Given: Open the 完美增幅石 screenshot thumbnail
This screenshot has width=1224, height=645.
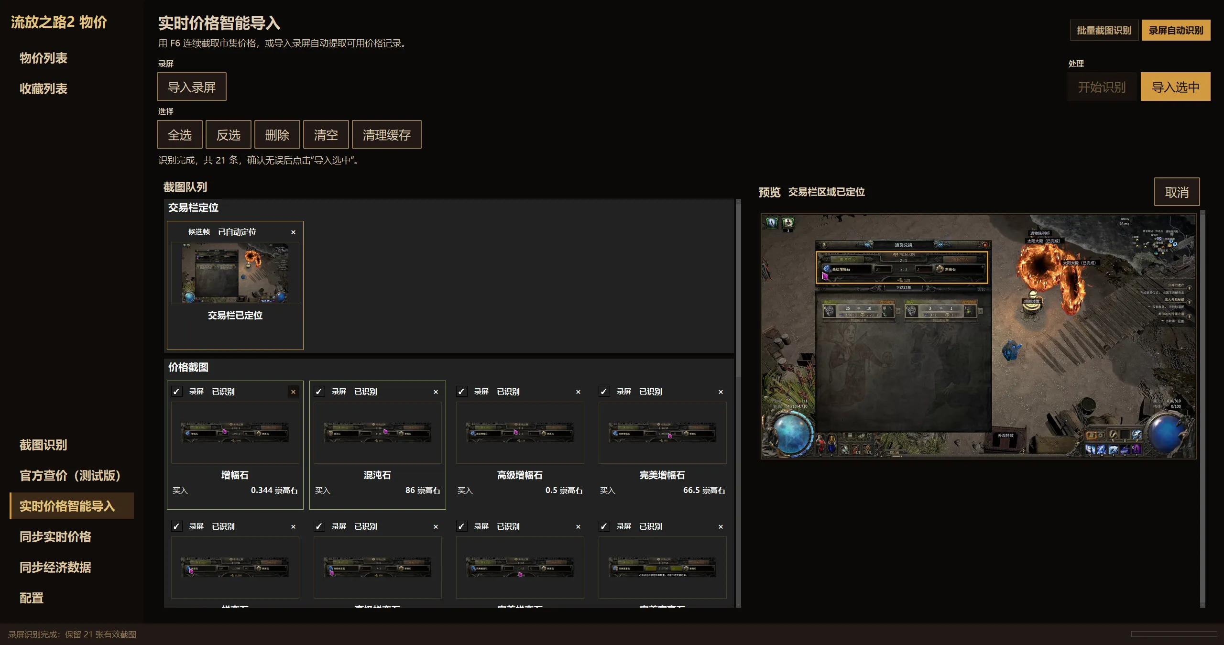Looking at the screenshot, I should tap(663, 433).
